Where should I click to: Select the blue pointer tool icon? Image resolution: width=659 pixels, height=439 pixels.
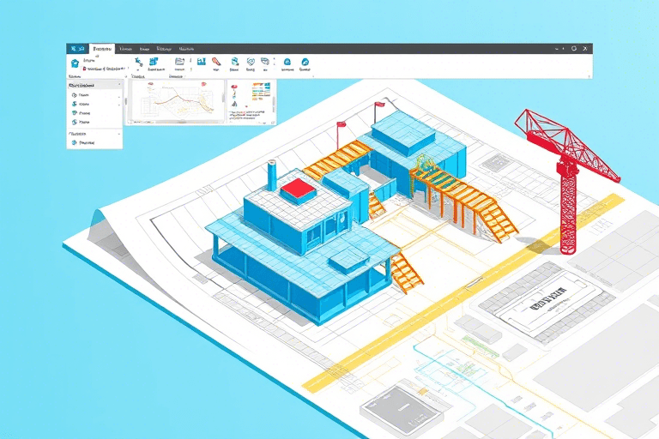click(x=137, y=62)
